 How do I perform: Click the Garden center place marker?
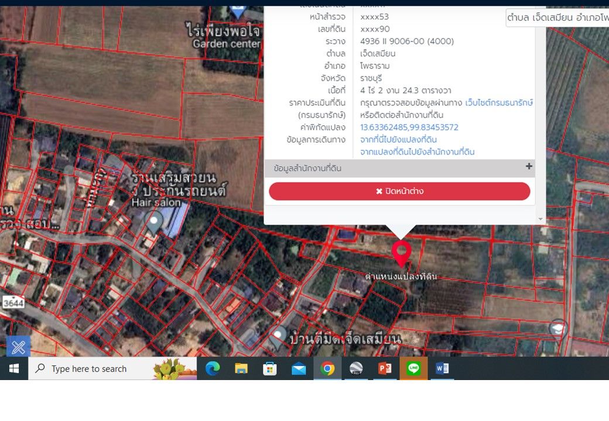click(238, 12)
